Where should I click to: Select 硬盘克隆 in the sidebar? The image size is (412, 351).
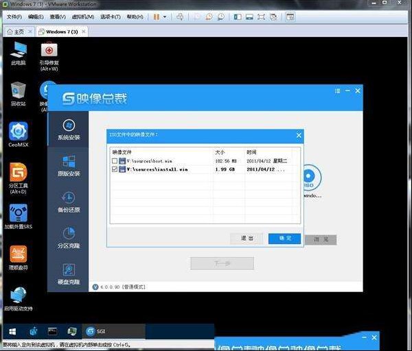69,274
